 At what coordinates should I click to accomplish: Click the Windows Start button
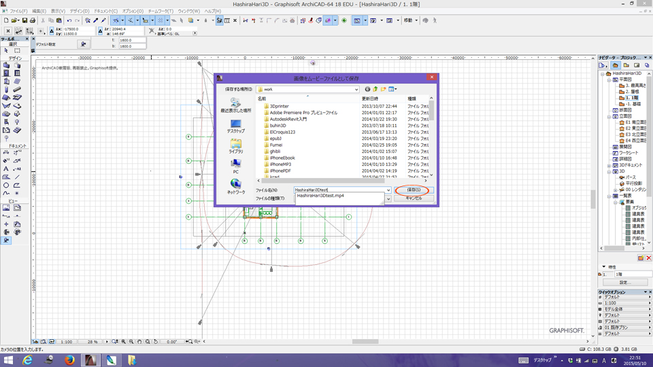tap(8, 360)
